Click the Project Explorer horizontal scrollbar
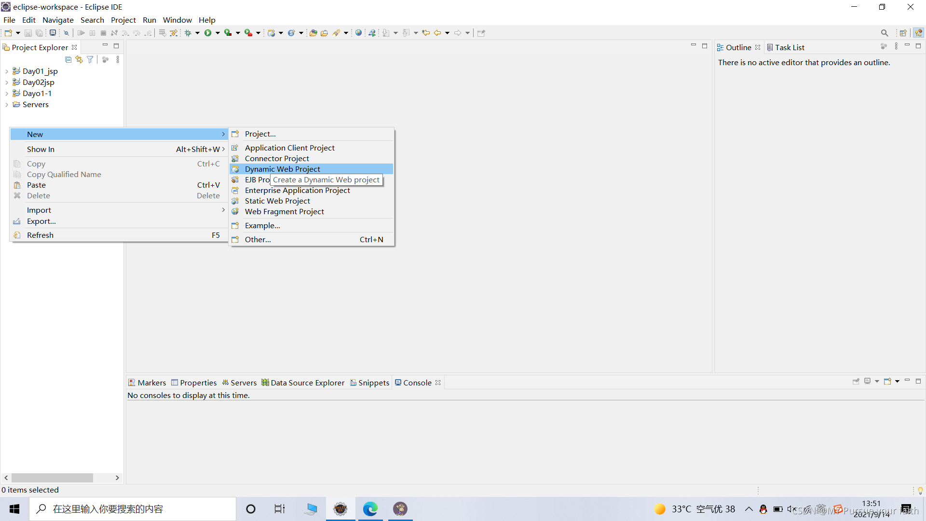The height and width of the screenshot is (521, 926). click(x=52, y=478)
